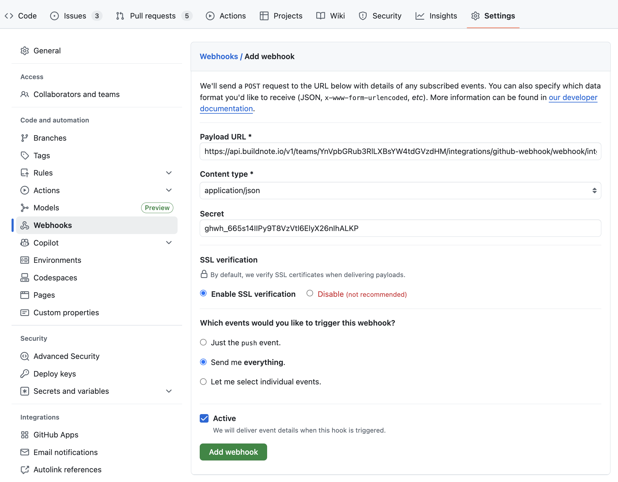Click the Branches git-branch icon
Viewport: 618px width, 482px height.
coord(25,138)
